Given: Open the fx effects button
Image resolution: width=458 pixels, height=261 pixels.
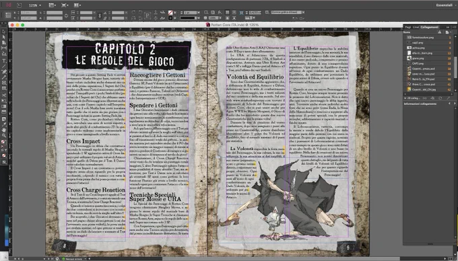Looking at the screenshot, I should [220, 12].
